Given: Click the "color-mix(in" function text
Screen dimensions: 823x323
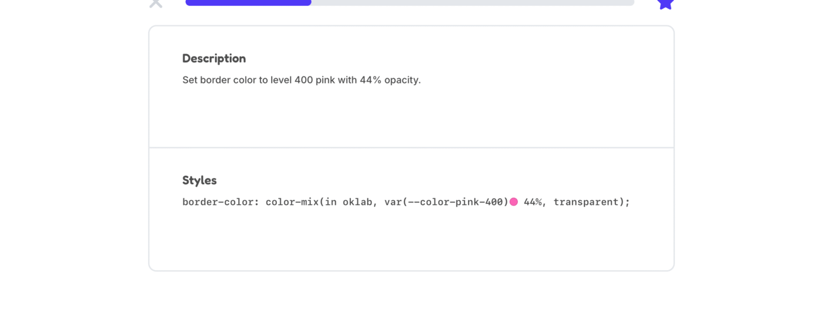Looking at the screenshot, I should (x=301, y=202).
